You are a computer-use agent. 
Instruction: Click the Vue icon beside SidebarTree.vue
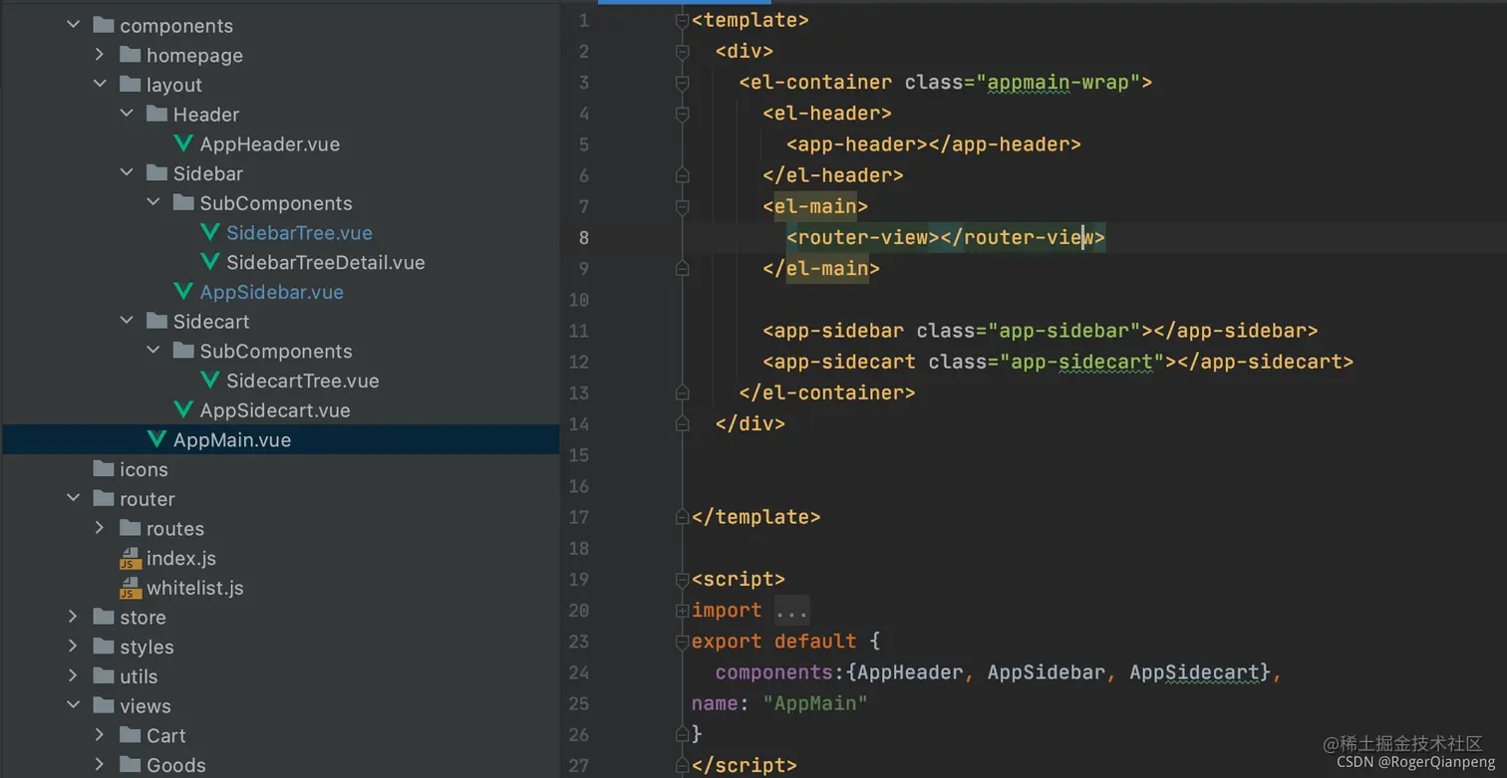tap(209, 232)
